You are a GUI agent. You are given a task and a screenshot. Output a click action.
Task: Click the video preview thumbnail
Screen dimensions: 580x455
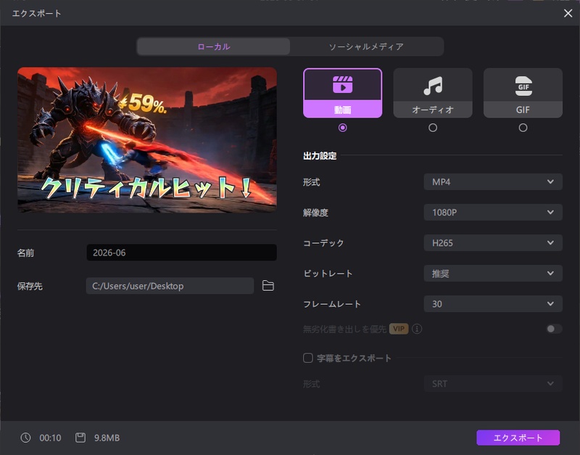pyautogui.click(x=147, y=140)
